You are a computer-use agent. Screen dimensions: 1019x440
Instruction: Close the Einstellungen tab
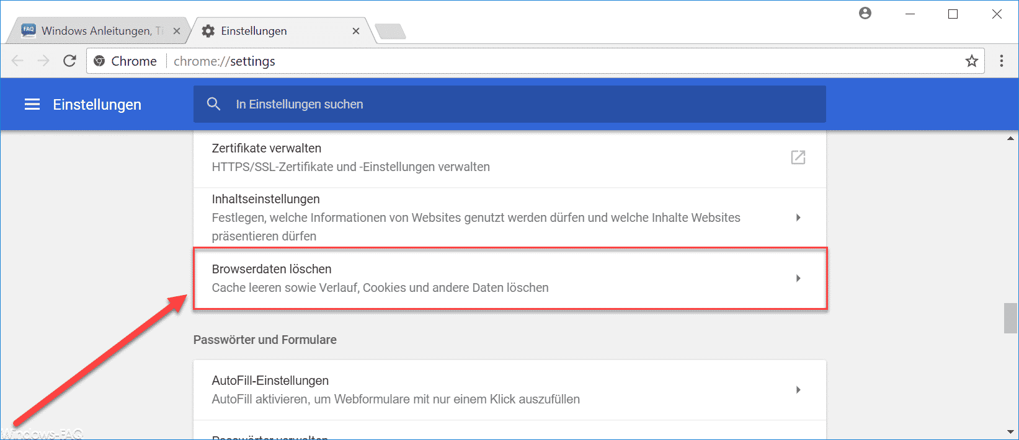[x=356, y=31]
